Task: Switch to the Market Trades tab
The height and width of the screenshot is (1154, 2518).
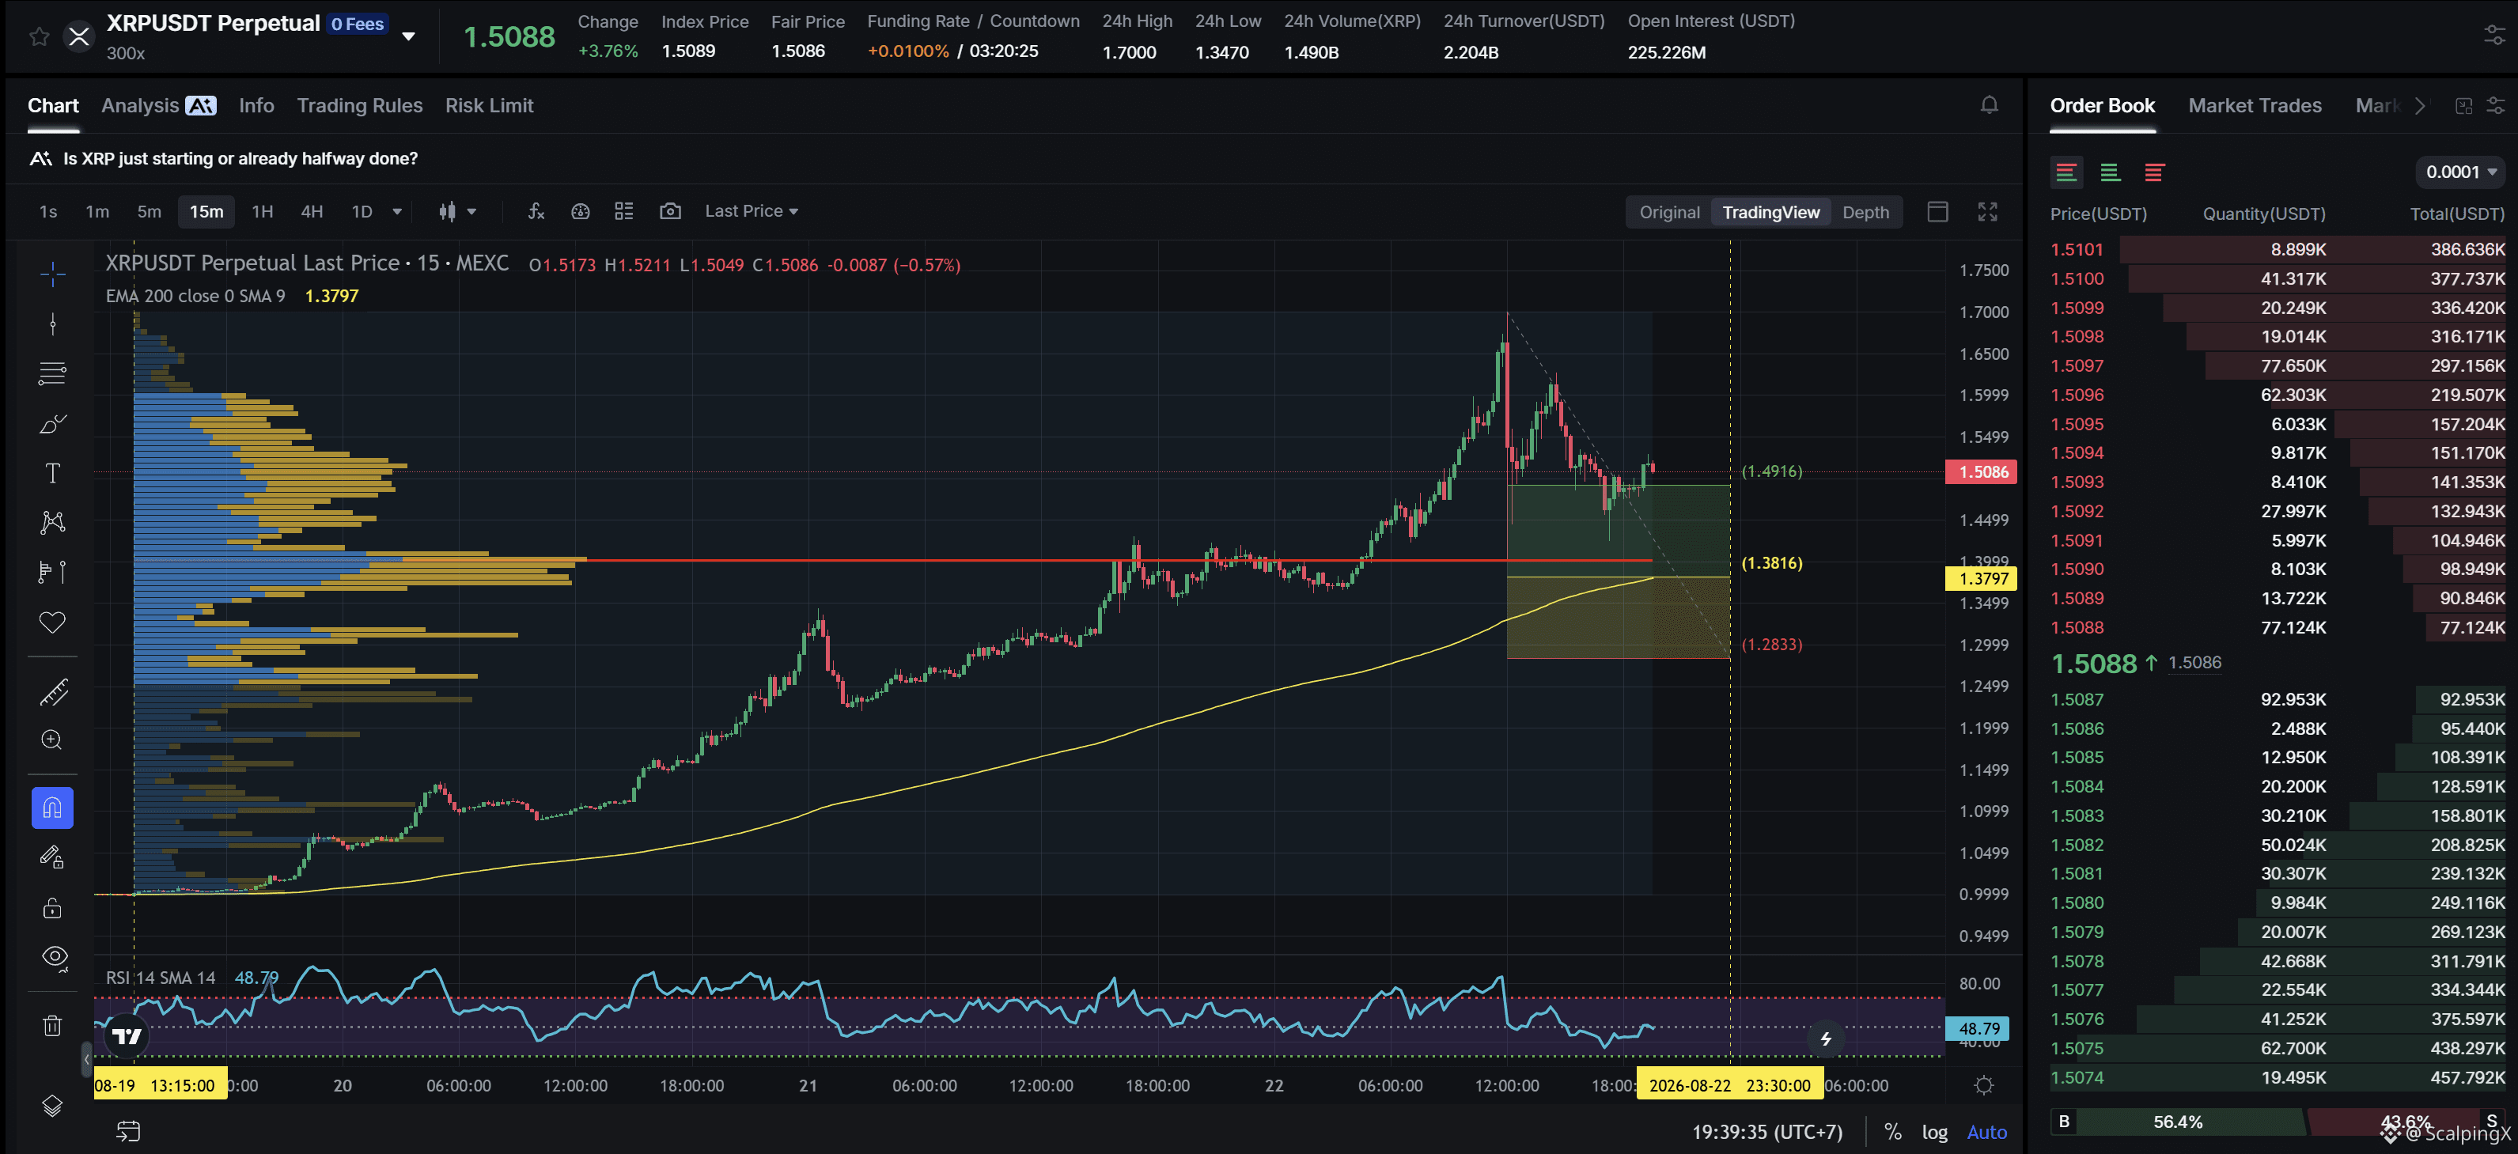Action: tap(2254, 105)
